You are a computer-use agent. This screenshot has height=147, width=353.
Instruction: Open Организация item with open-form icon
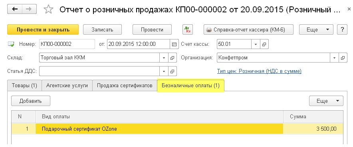click(343, 58)
